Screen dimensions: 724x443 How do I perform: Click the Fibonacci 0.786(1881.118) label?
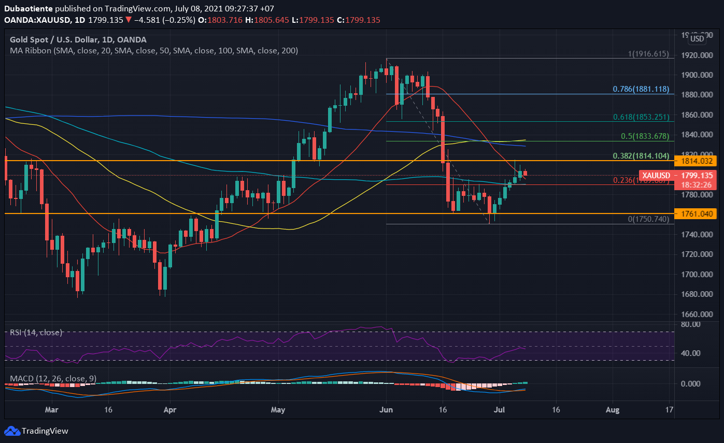click(641, 89)
